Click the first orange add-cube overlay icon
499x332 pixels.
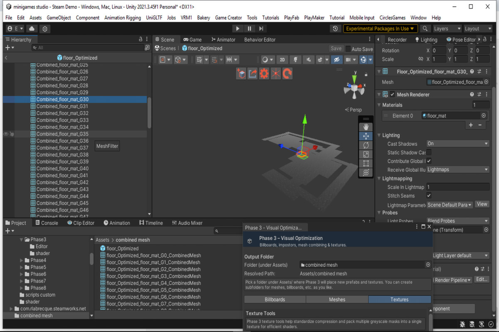[241, 74]
